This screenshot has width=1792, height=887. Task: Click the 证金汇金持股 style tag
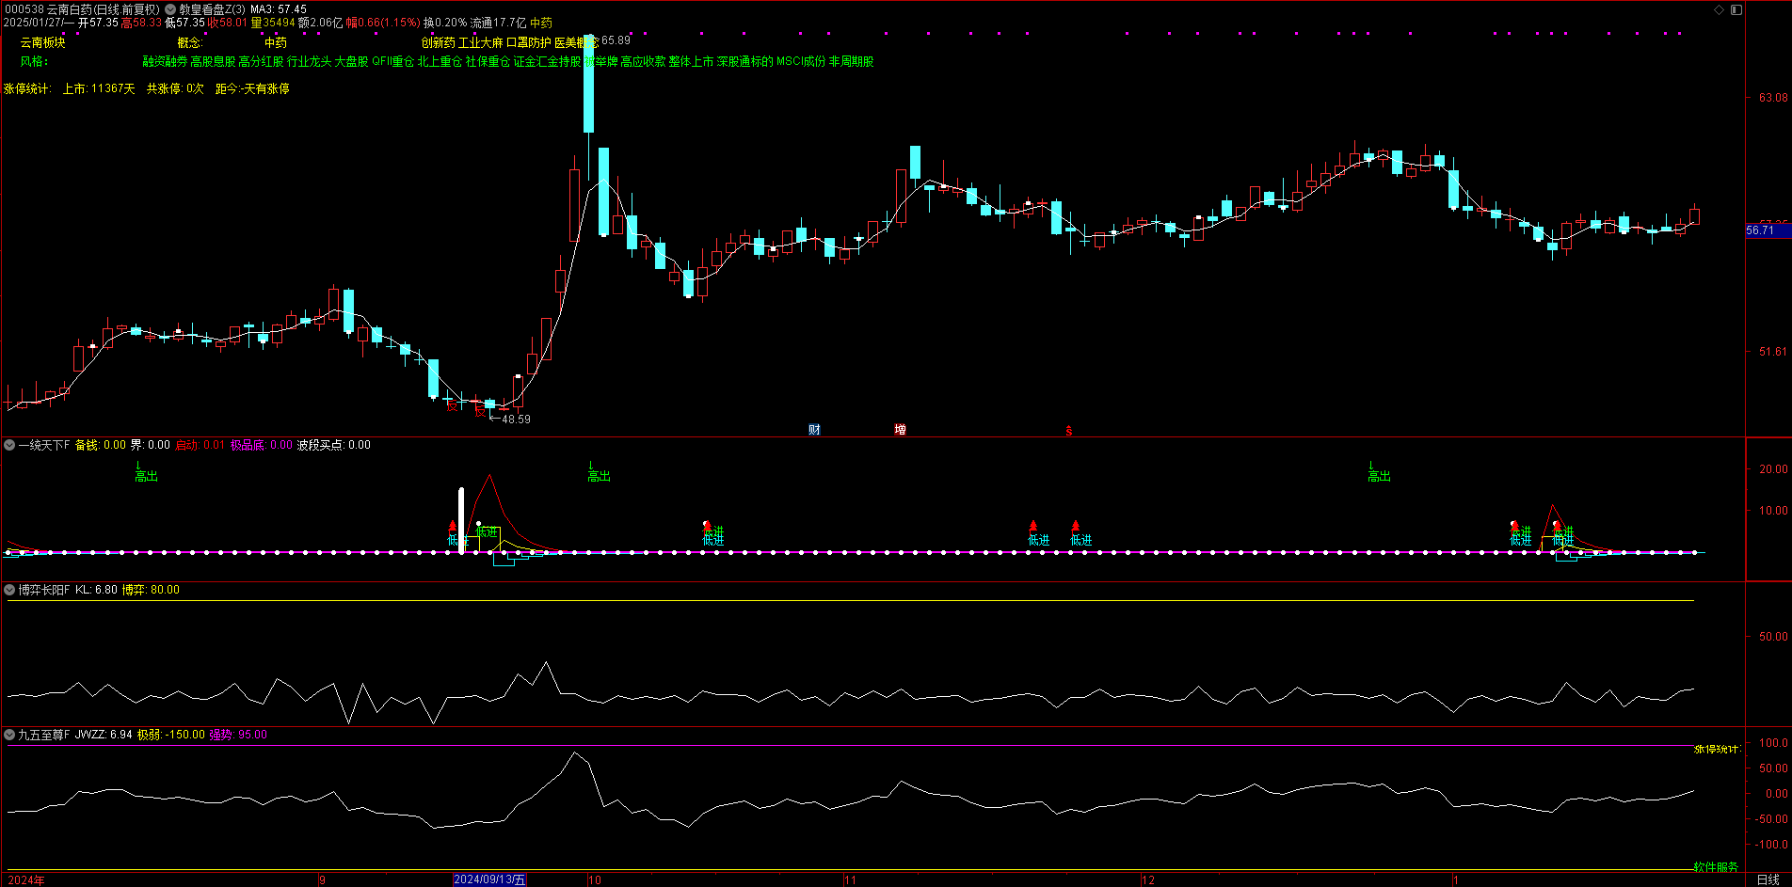pyautogui.click(x=547, y=61)
